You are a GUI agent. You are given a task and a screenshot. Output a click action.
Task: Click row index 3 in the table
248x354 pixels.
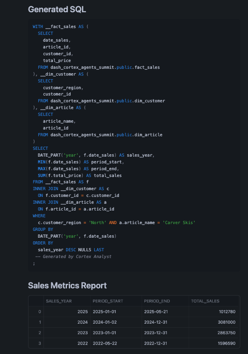40,344
